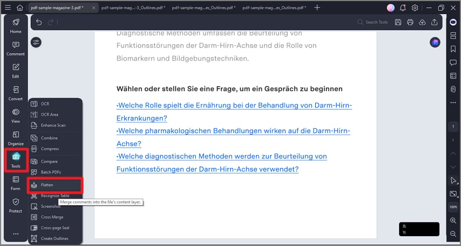Choose Cross Merge menu entry
This screenshot has height=246, width=461.
point(55,217)
